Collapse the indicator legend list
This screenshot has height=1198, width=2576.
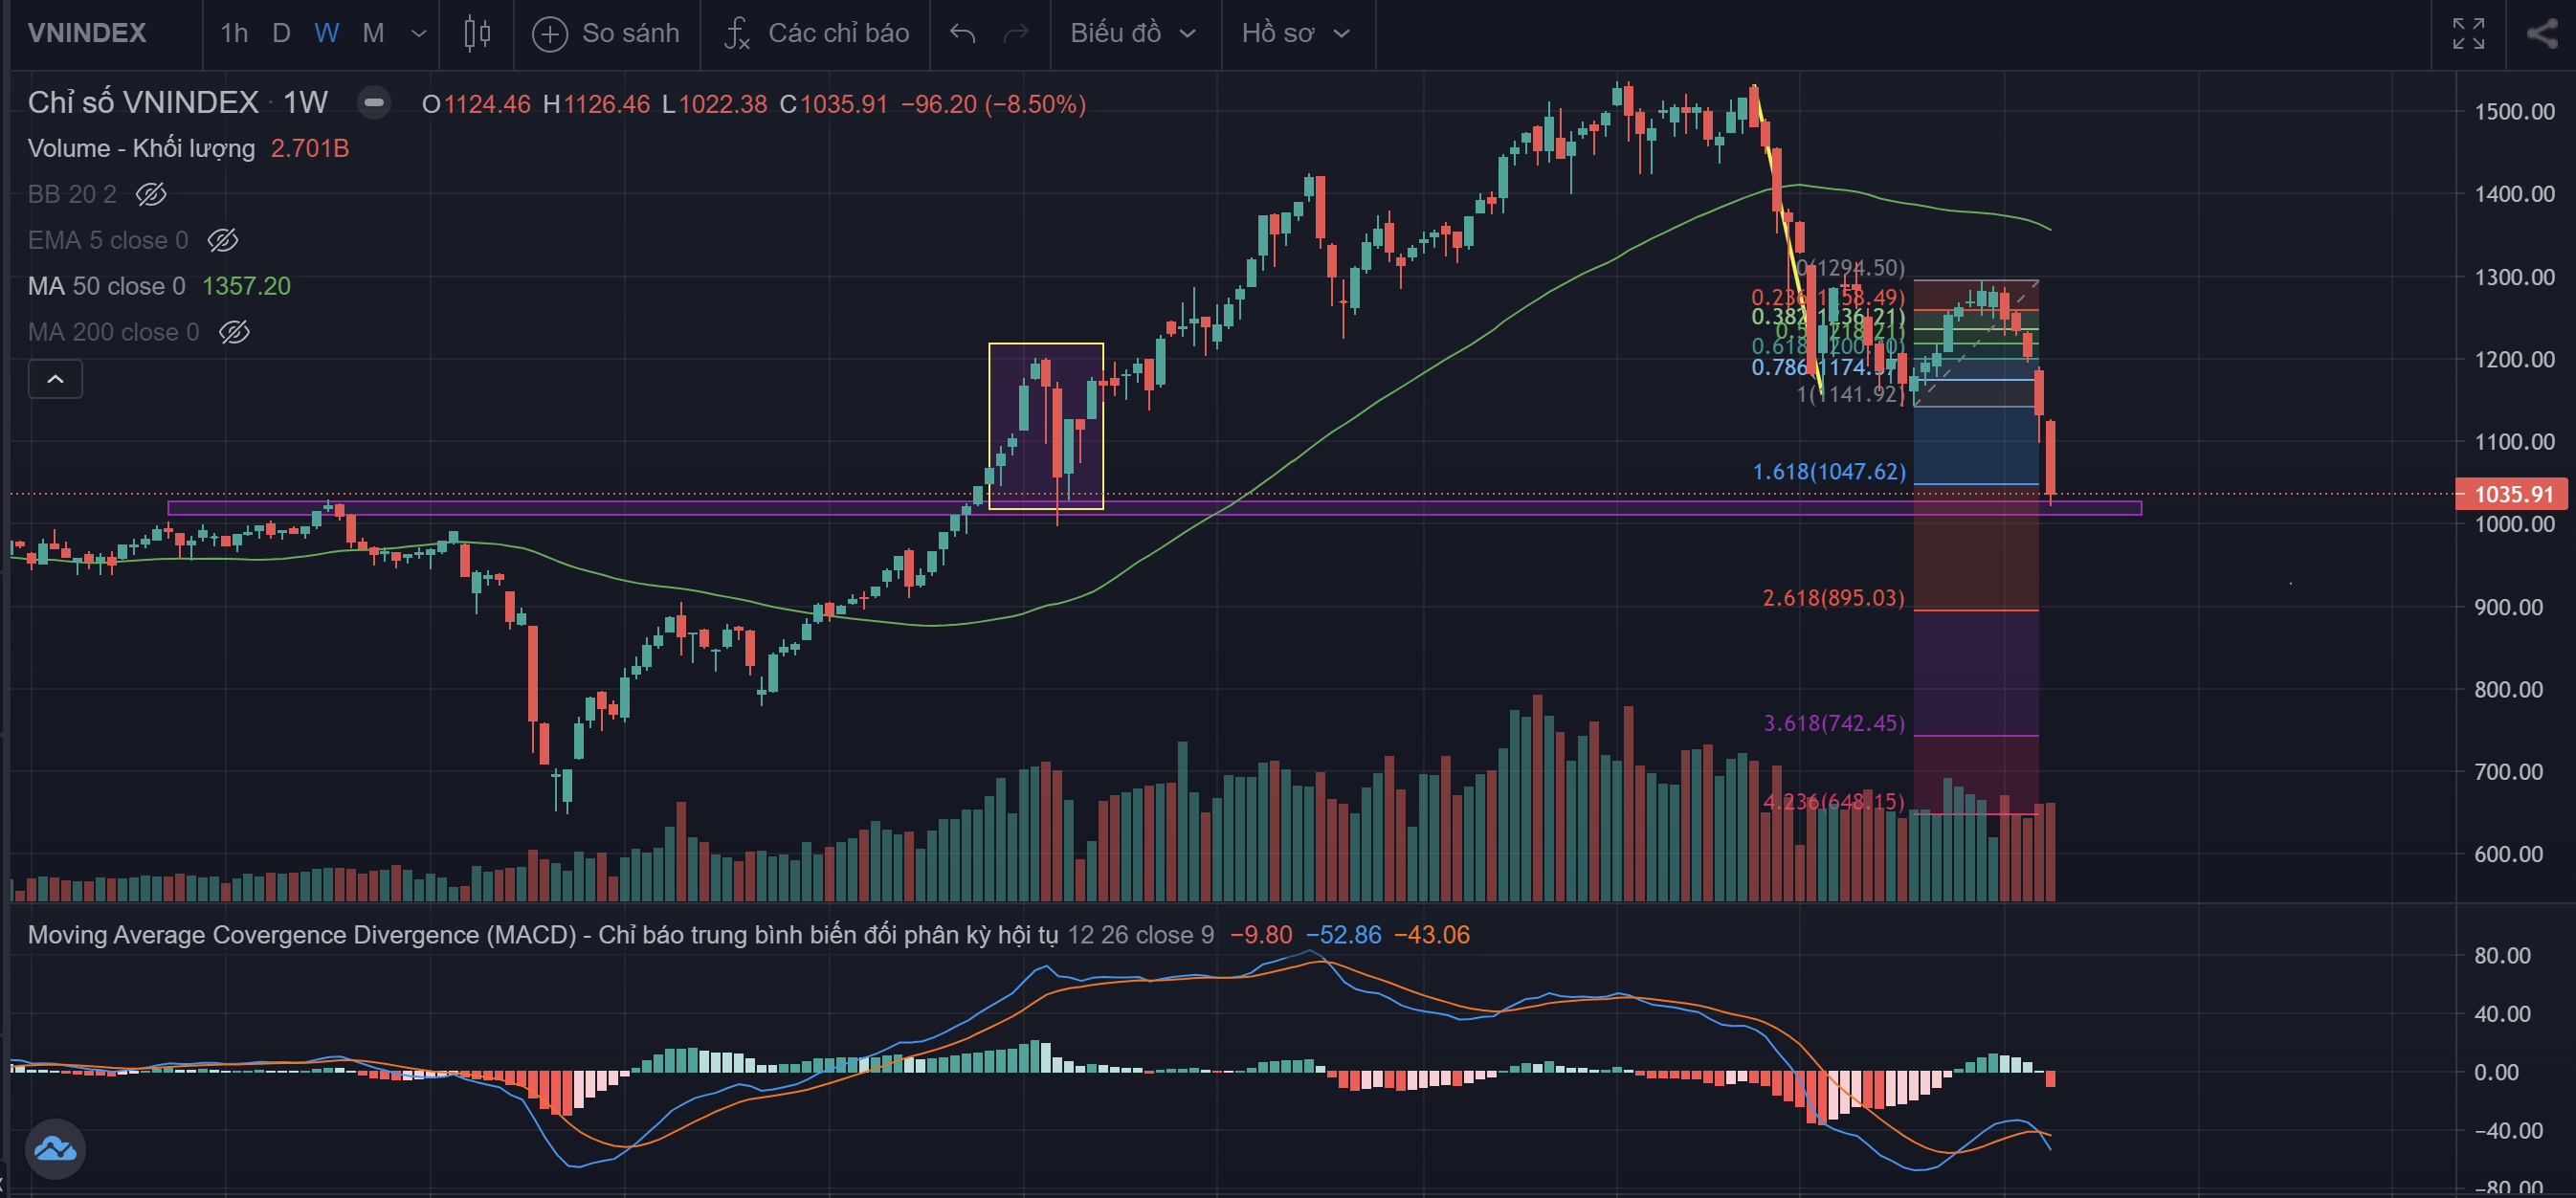[x=55, y=379]
